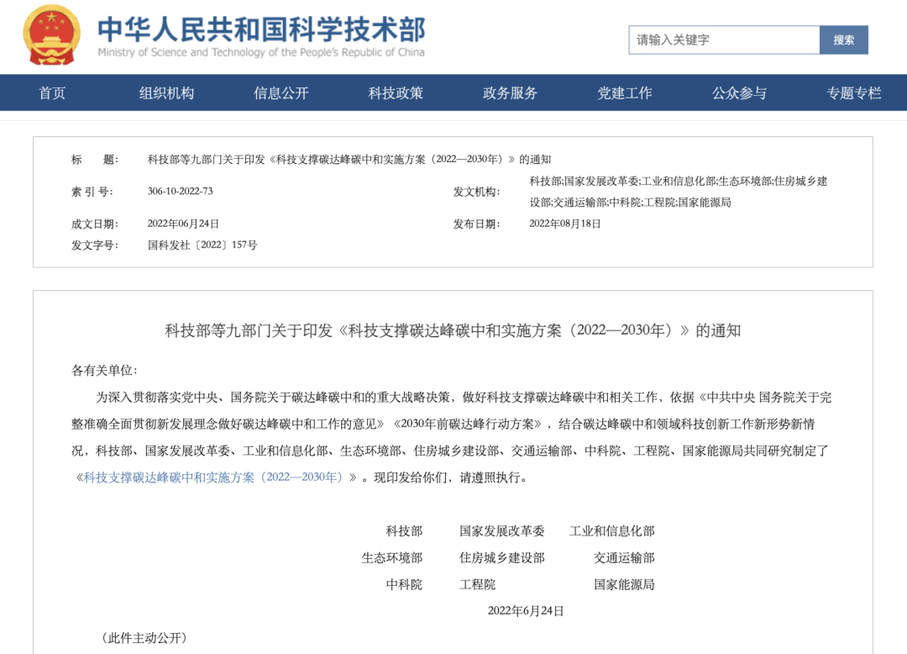Image resolution: width=907 pixels, height=654 pixels.
Task: Open the 科技政策 navigation item
Action: (396, 92)
